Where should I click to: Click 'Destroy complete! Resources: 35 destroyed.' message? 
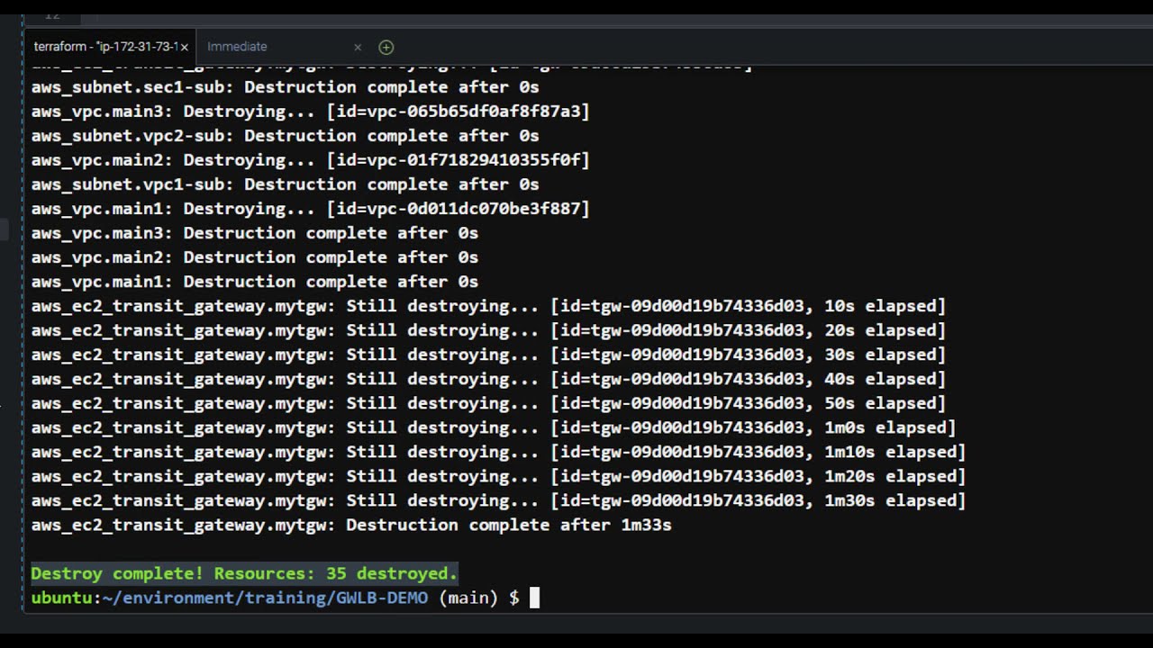tap(245, 573)
